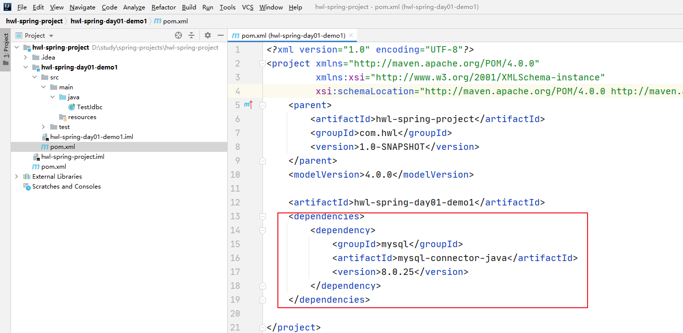Select the pom.xml (hwl-spring-day01-demo1) editor tab
This screenshot has width=683, height=333.
click(293, 36)
